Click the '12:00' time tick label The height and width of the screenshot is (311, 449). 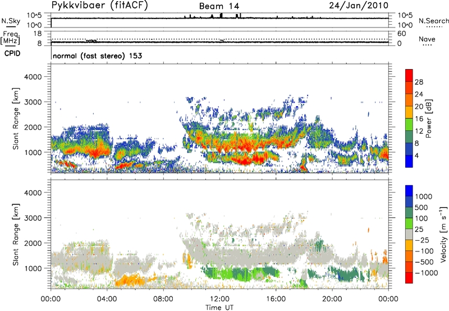coord(219,299)
